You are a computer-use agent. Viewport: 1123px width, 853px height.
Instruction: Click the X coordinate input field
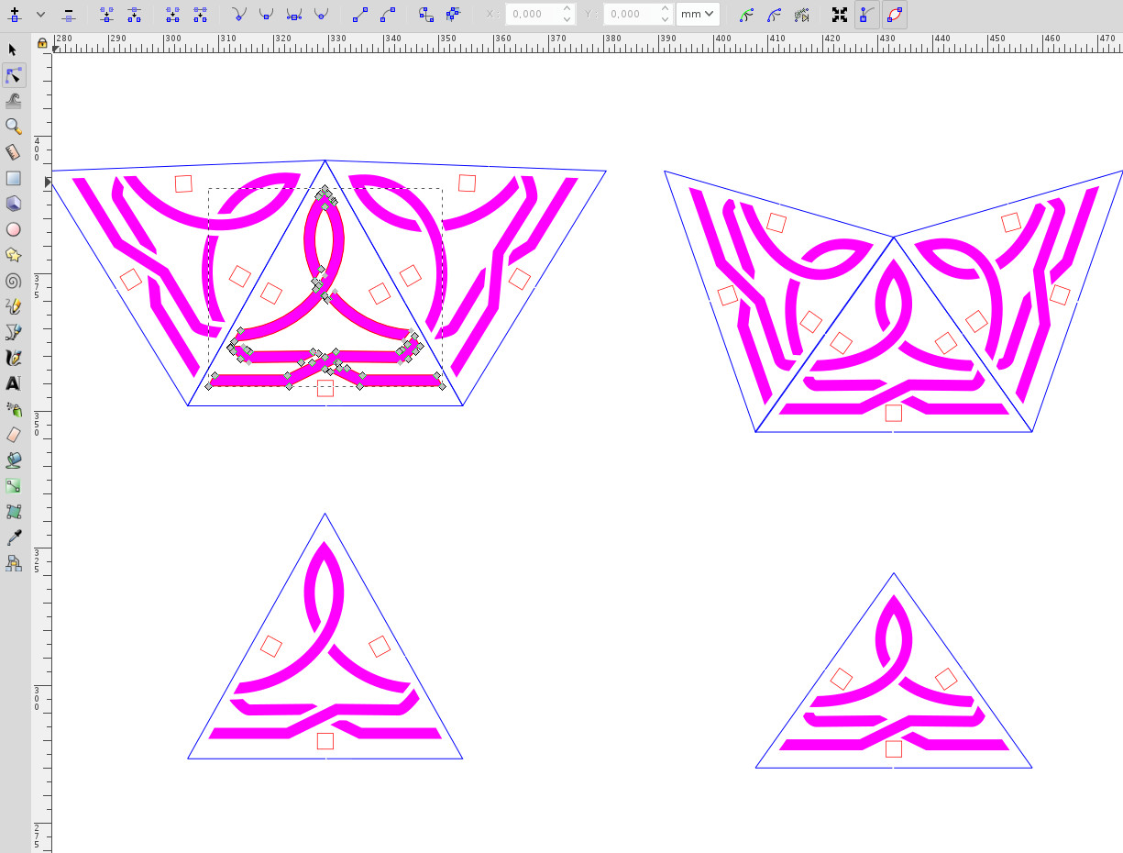click(532, 15)
